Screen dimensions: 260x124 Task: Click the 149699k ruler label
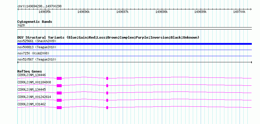click(201, 12)
